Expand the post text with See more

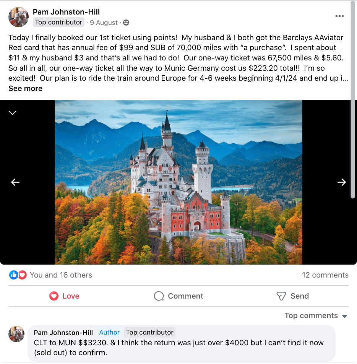pos(25,88)
